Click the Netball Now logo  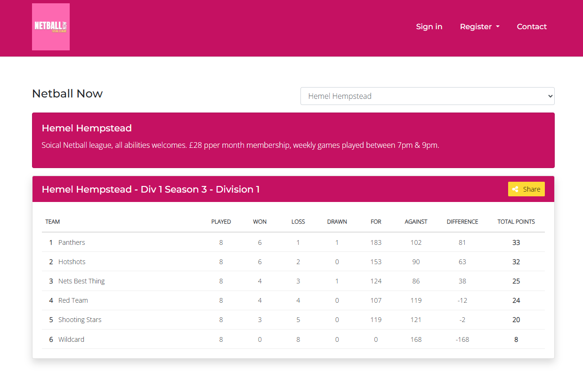click(50, 26)
